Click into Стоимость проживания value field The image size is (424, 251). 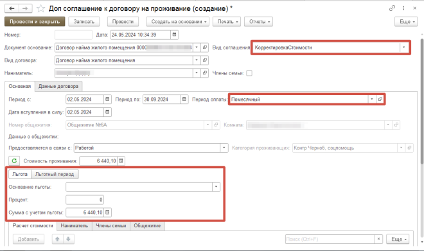point(98,160)
